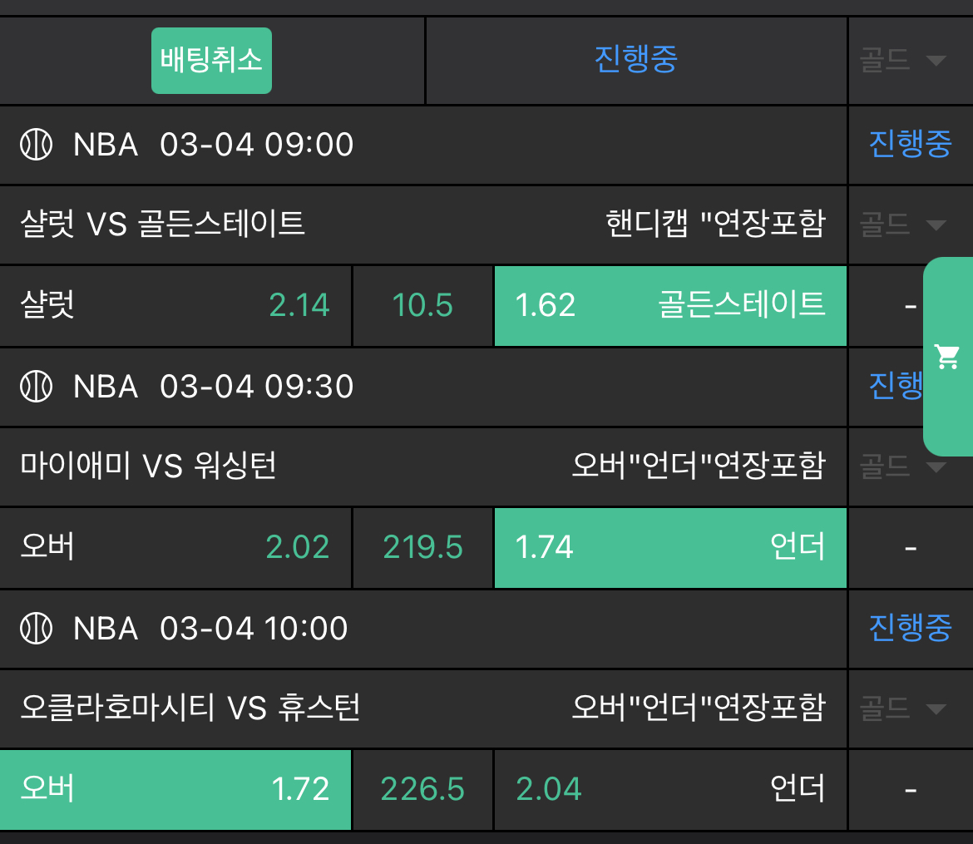Click the basketball icon beside NBA 03-04 09:30
This screenshot has width=973, height=844.
pos(36,387)
